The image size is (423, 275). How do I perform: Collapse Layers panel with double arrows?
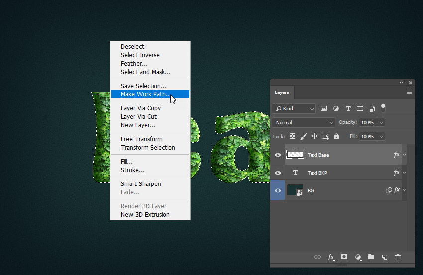(x=402, y=83)
